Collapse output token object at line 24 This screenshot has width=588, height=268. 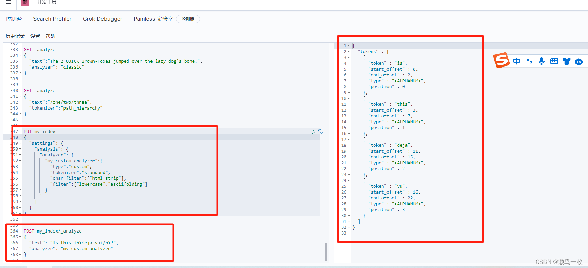[x=349, y=181]
